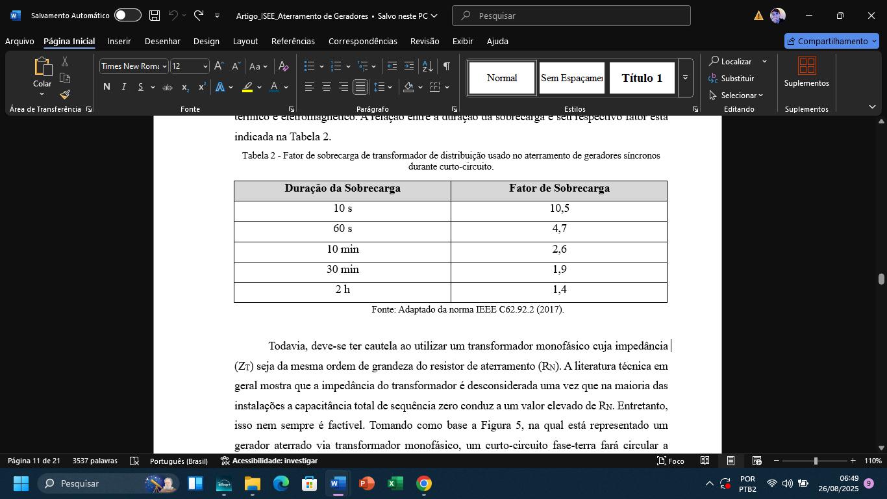Toggle underline (S) formatting
The width and height of the screenshot is (887, 499).
coord(140,87)
